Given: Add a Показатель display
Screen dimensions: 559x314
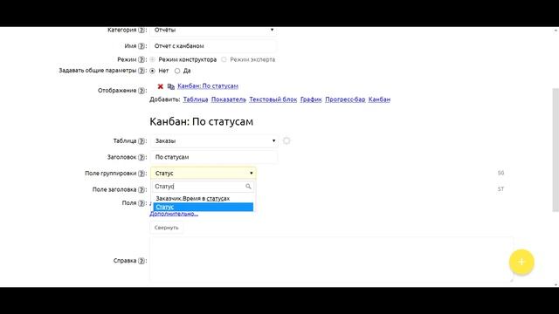Looking at the screenshot, I should pyautogui.click(x=229, y=99).
